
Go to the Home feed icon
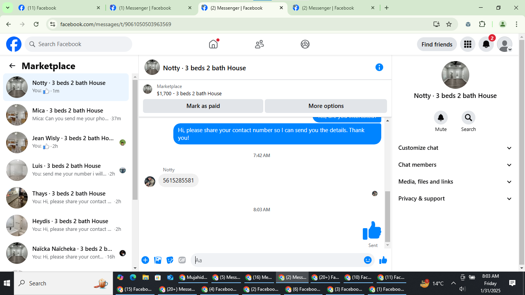[x=213, y=44]
